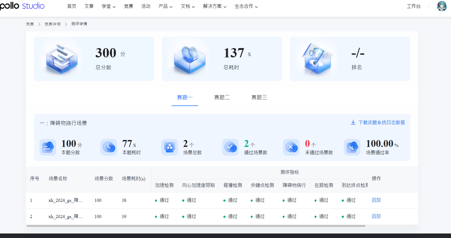Switch to the 赛题二 tab

(222, 97)
